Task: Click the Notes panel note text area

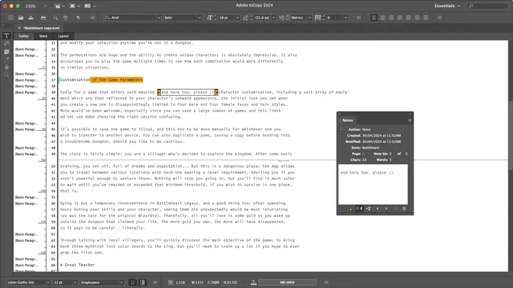Action: coord(373,184)
